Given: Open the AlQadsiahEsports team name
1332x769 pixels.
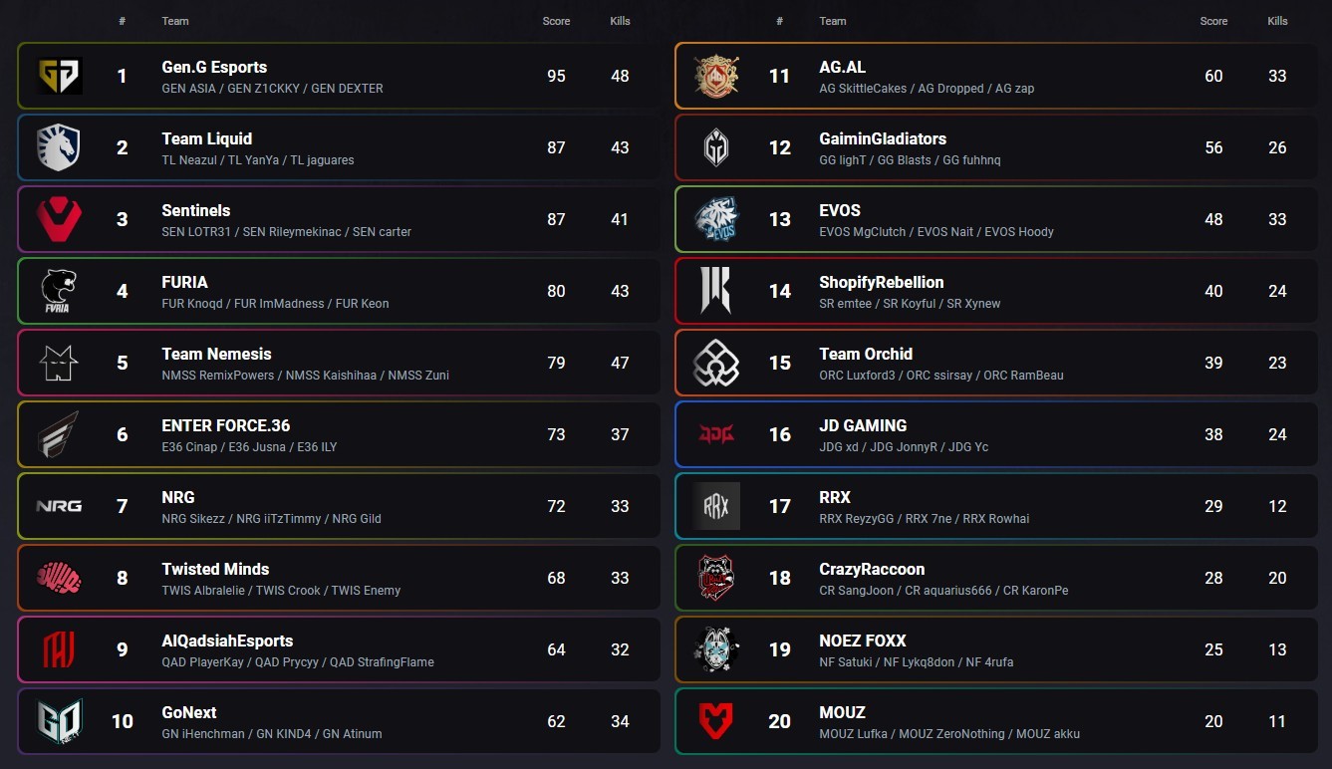Looking at the screenshot, I should (x=227, y=641).
